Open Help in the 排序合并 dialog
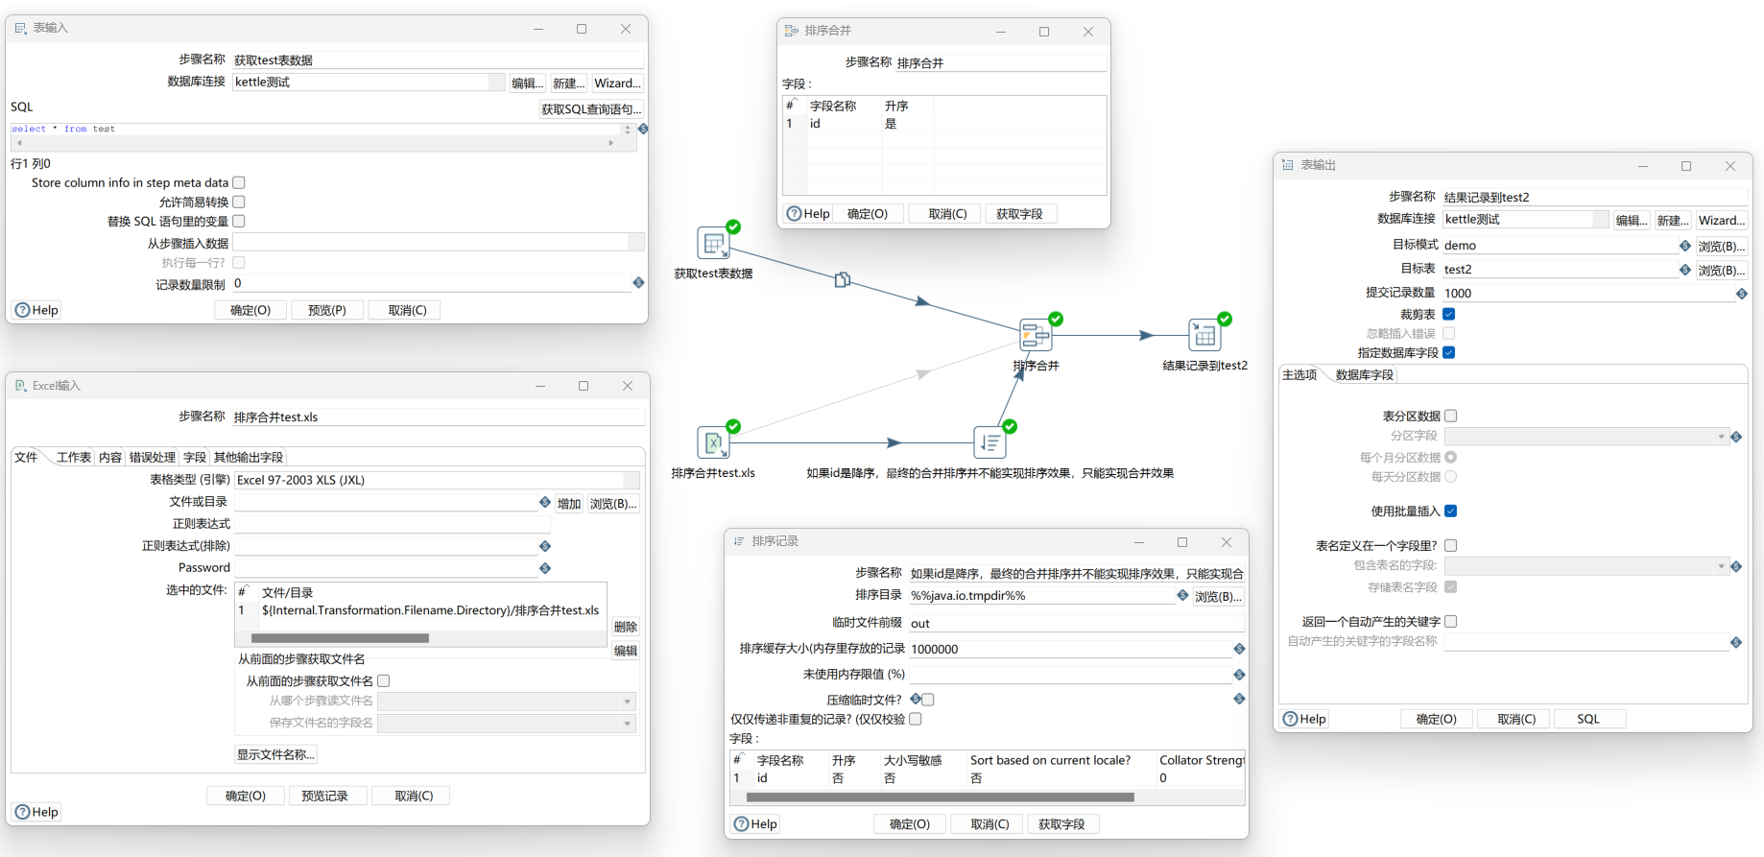Image resolution: width=1764 pixels, height=857 pixels. (808, 214)
